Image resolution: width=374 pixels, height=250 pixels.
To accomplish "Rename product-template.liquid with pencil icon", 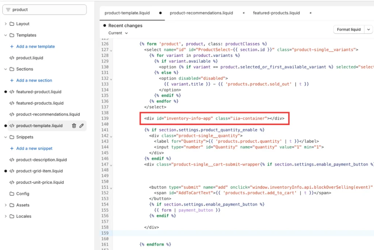I will coord(81,126).
